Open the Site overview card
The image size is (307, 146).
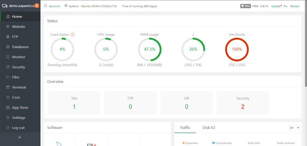point(74,103)
